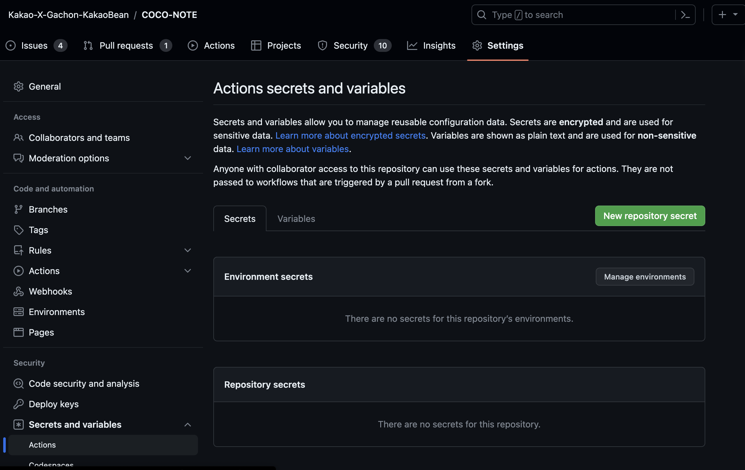The image size is (745, 470).
Task: Click the Environments icon in sidebar
Action: [19, 312]
